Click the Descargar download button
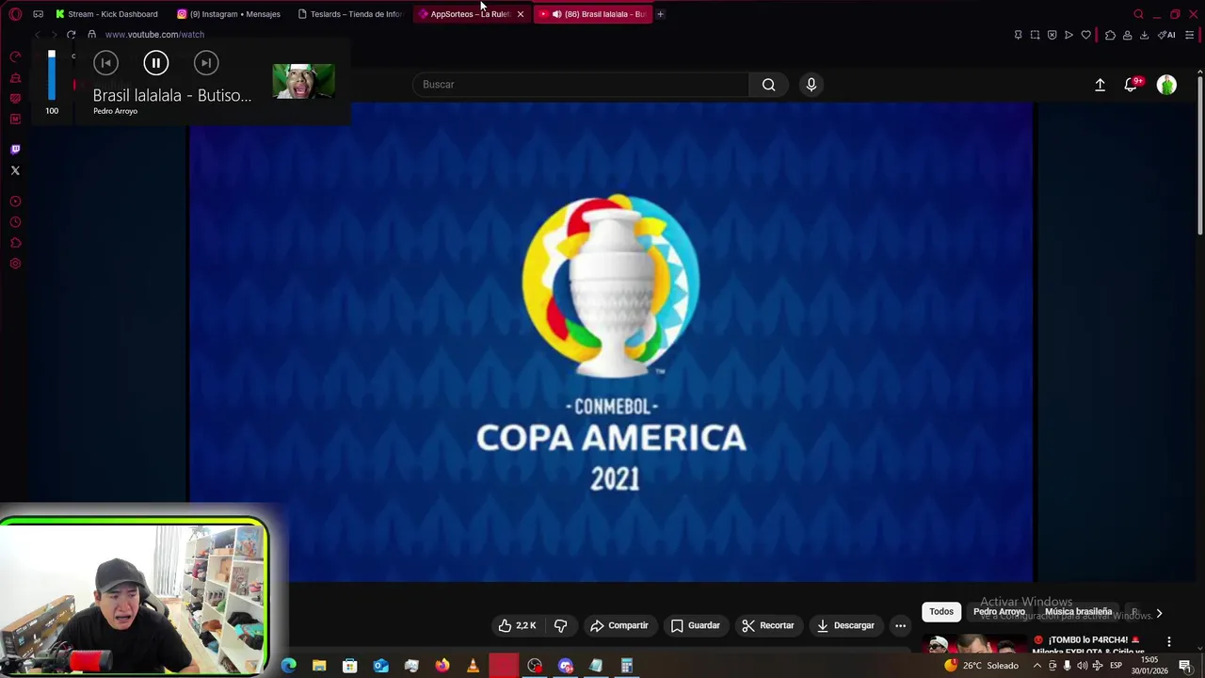1205x678 pixels. pos(845,625)
